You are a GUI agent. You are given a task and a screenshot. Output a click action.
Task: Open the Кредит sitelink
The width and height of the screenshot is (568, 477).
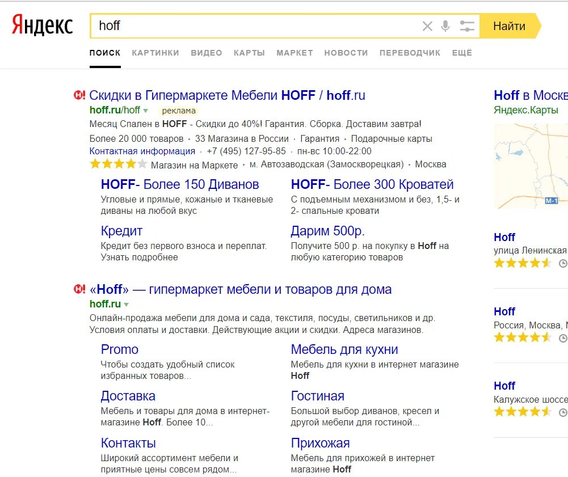tap(121, 231)
